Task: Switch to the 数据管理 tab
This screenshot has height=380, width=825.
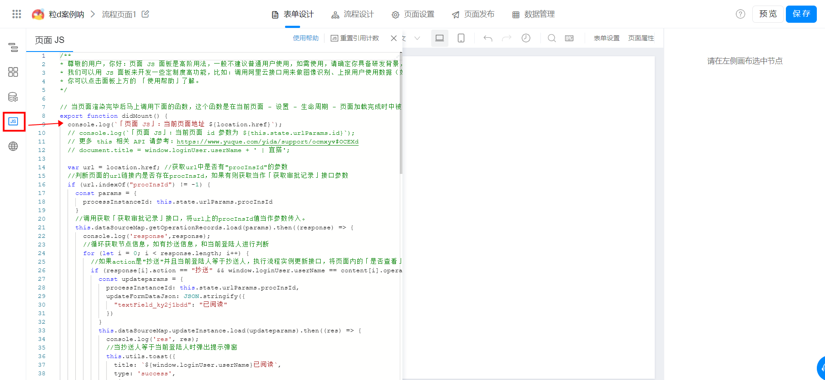Action: click(533, 15)
